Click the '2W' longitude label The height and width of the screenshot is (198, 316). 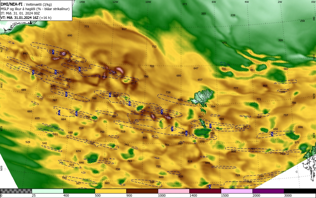(280, 2)
